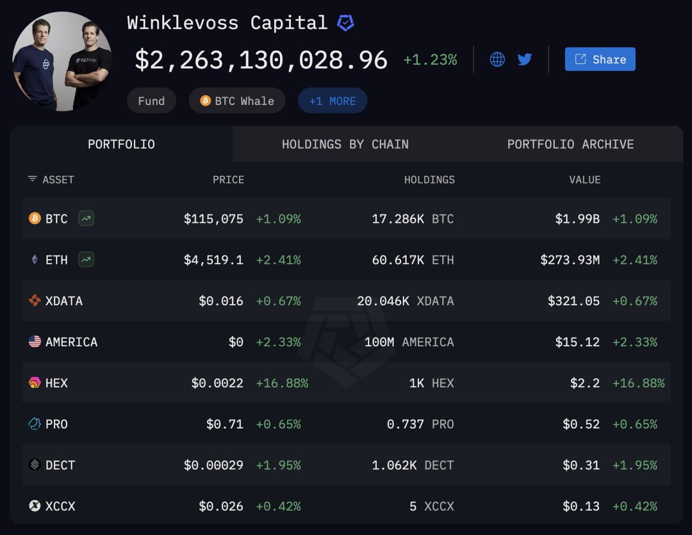Click the Ethereum coin icon
The height and width of the screenshot is (535, 692).
[x=35, y=259]
